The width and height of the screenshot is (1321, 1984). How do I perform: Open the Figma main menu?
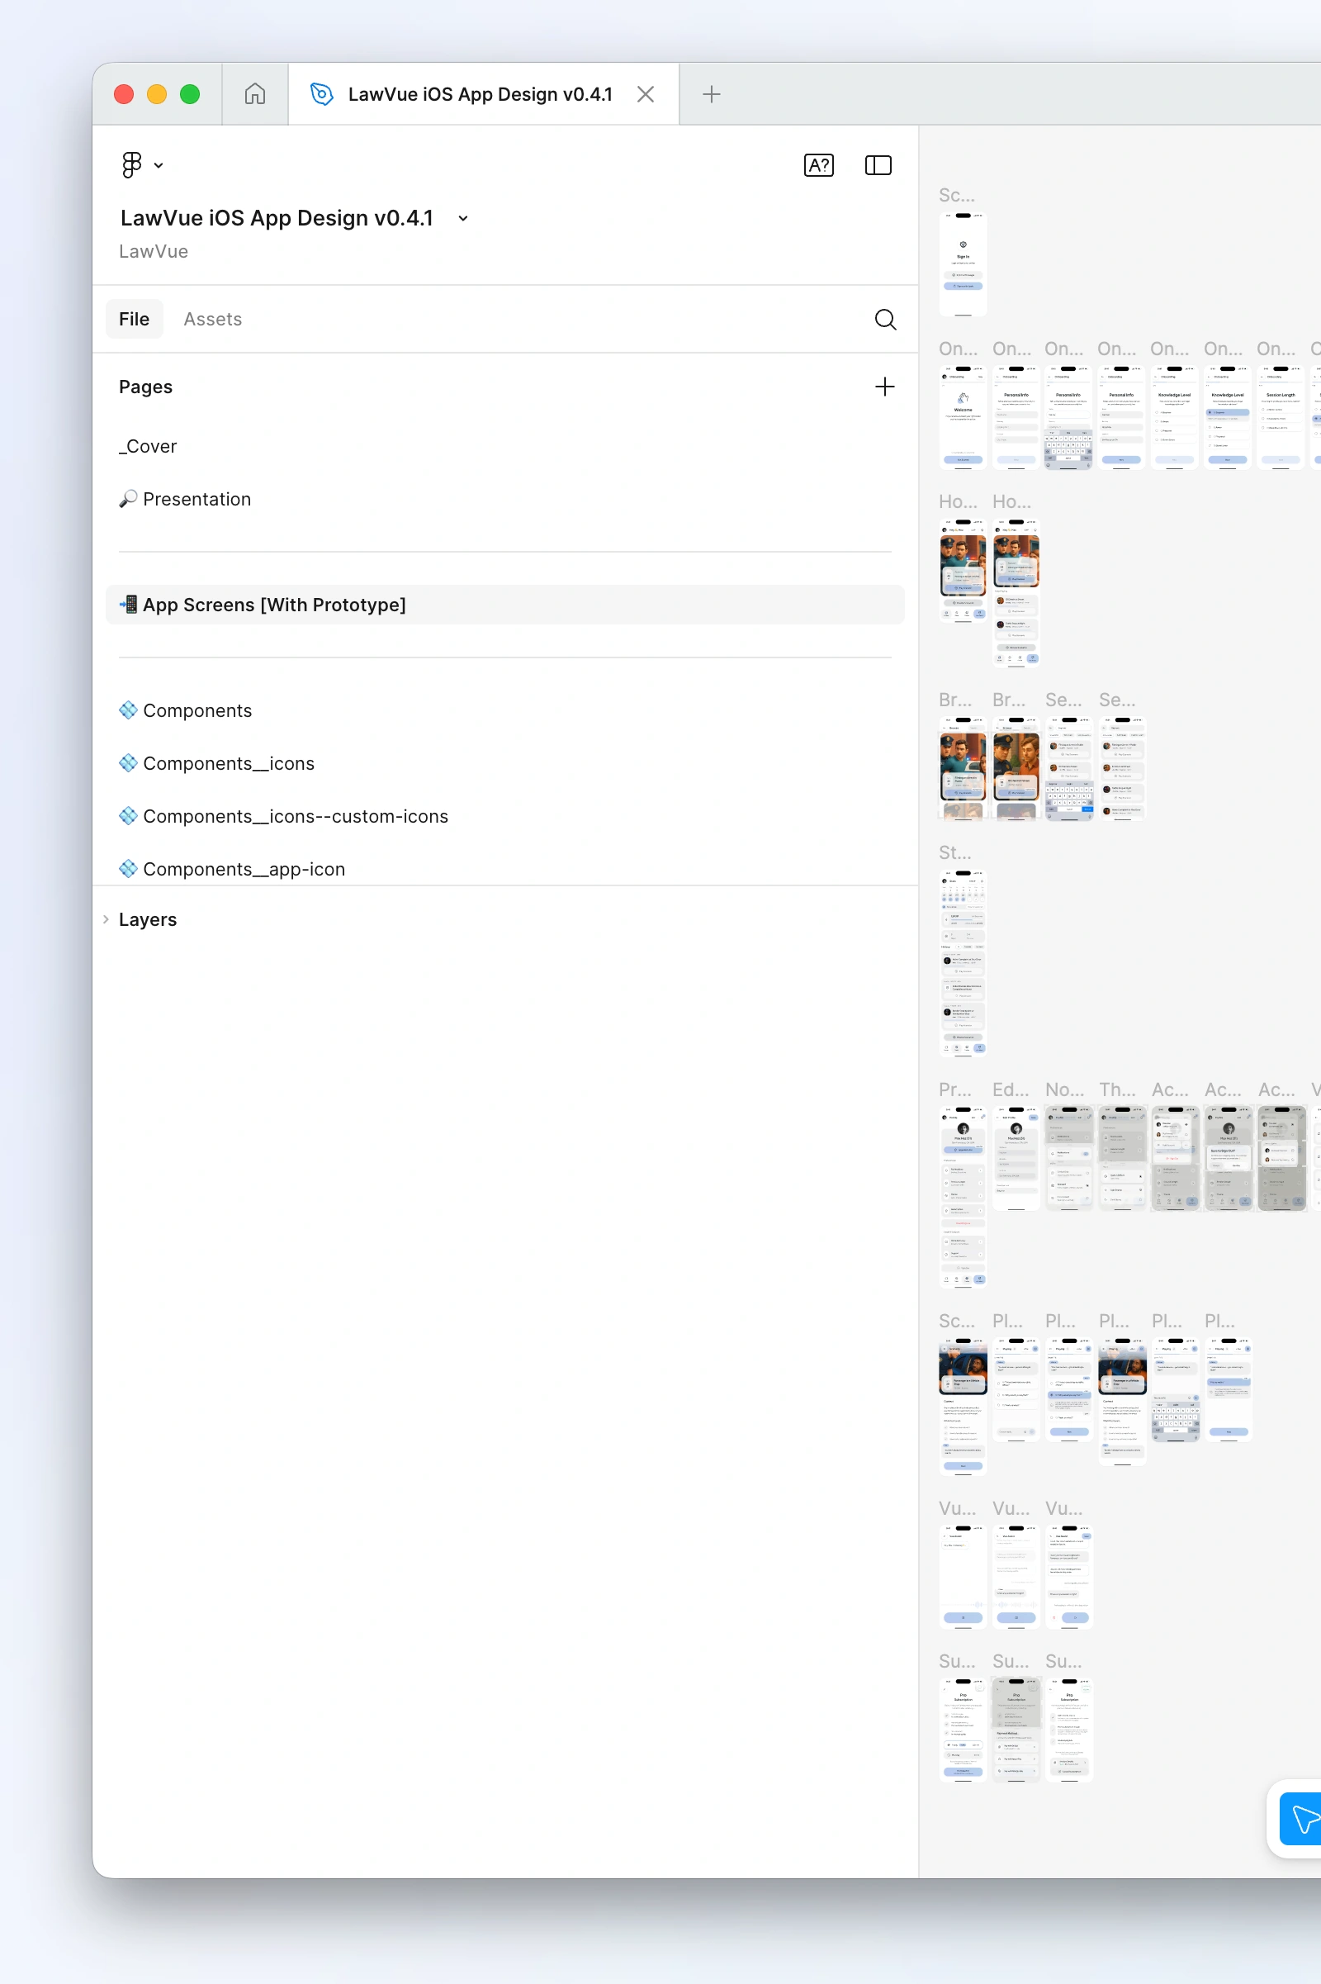tap(133, 164)
